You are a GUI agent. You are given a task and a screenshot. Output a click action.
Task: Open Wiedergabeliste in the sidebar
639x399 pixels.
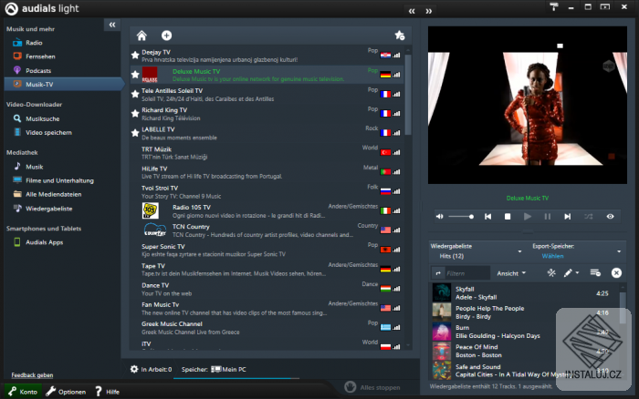49,209
